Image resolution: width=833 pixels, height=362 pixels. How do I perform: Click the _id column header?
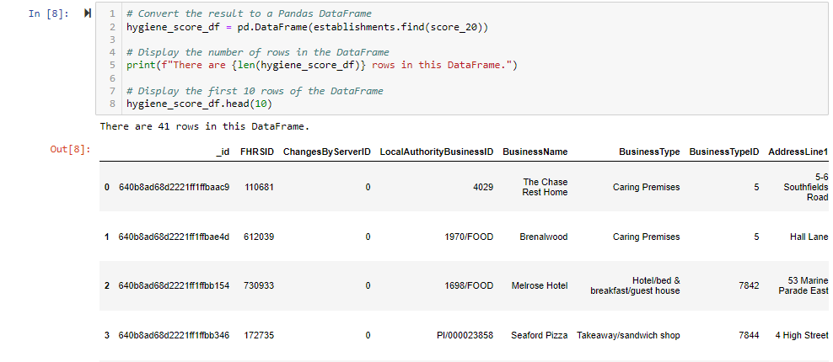(x=223, y=152)
